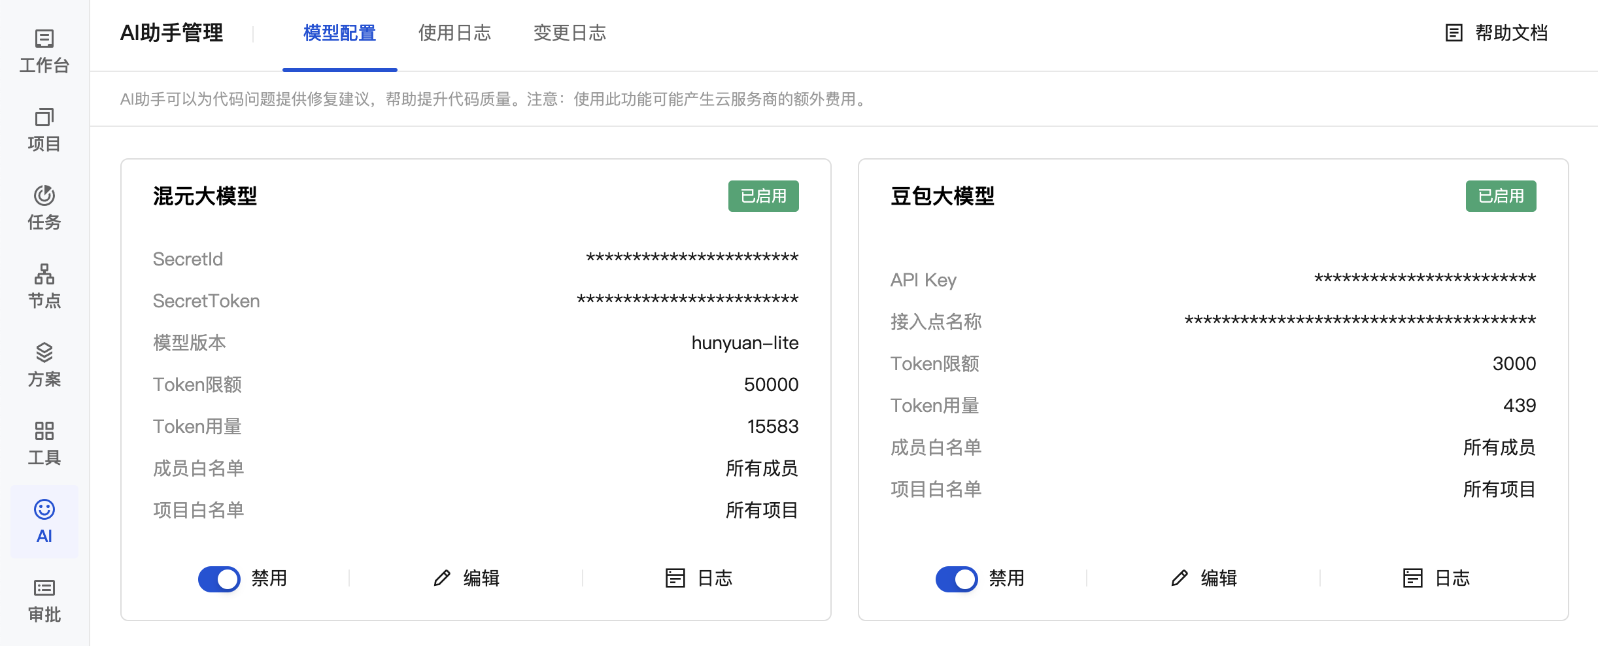Toggle off the 混元大模型 enable switch
The width and height of the screenshot is (1598, 646).
pos(219,579)
